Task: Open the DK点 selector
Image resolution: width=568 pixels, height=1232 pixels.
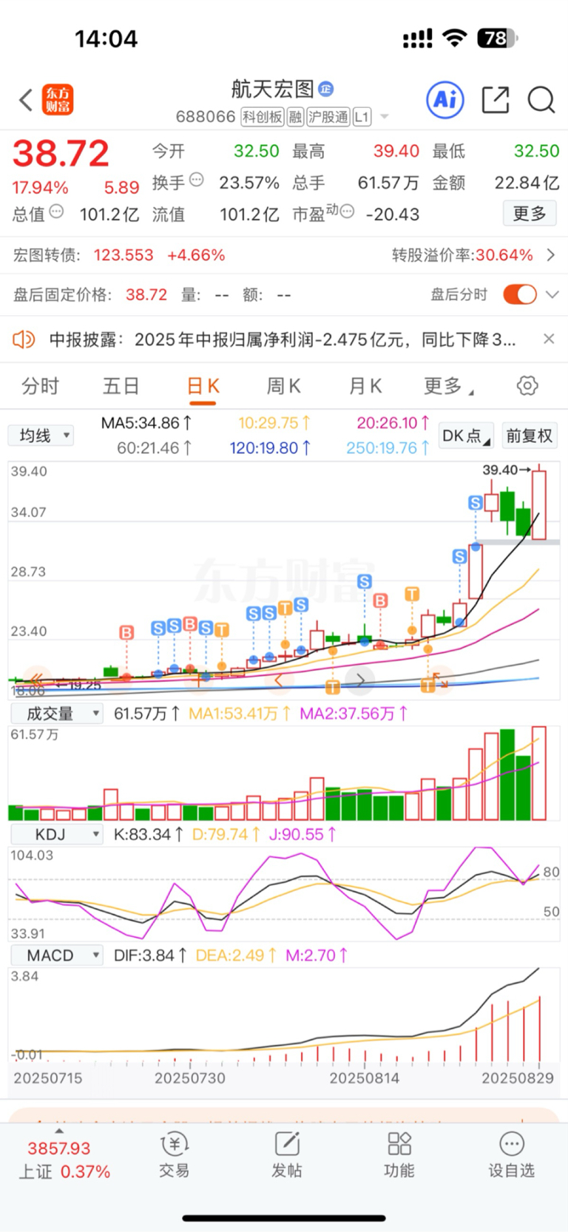Action: coord(466,436)
